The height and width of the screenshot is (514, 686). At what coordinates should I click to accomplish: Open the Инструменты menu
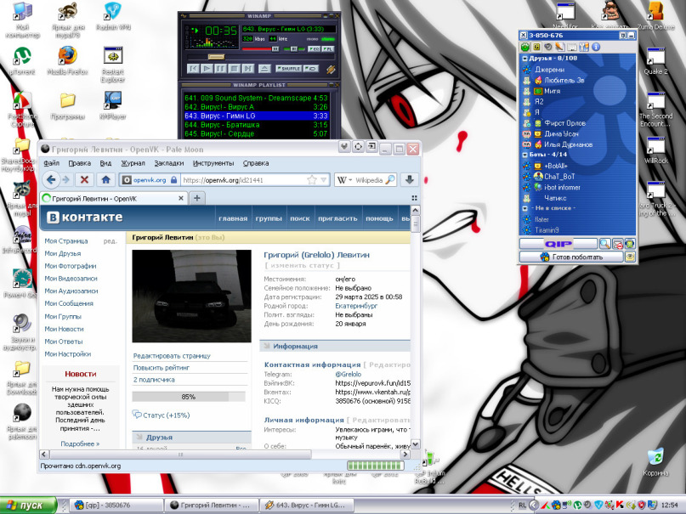tap(213, 163)
